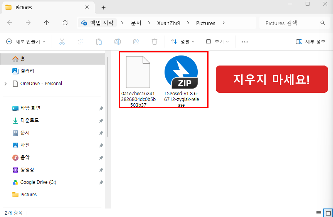This screenshot has height=217, width=333.
Task: Go forward with the right arrow
Action: pyautogui.click(x=28, y=23)
